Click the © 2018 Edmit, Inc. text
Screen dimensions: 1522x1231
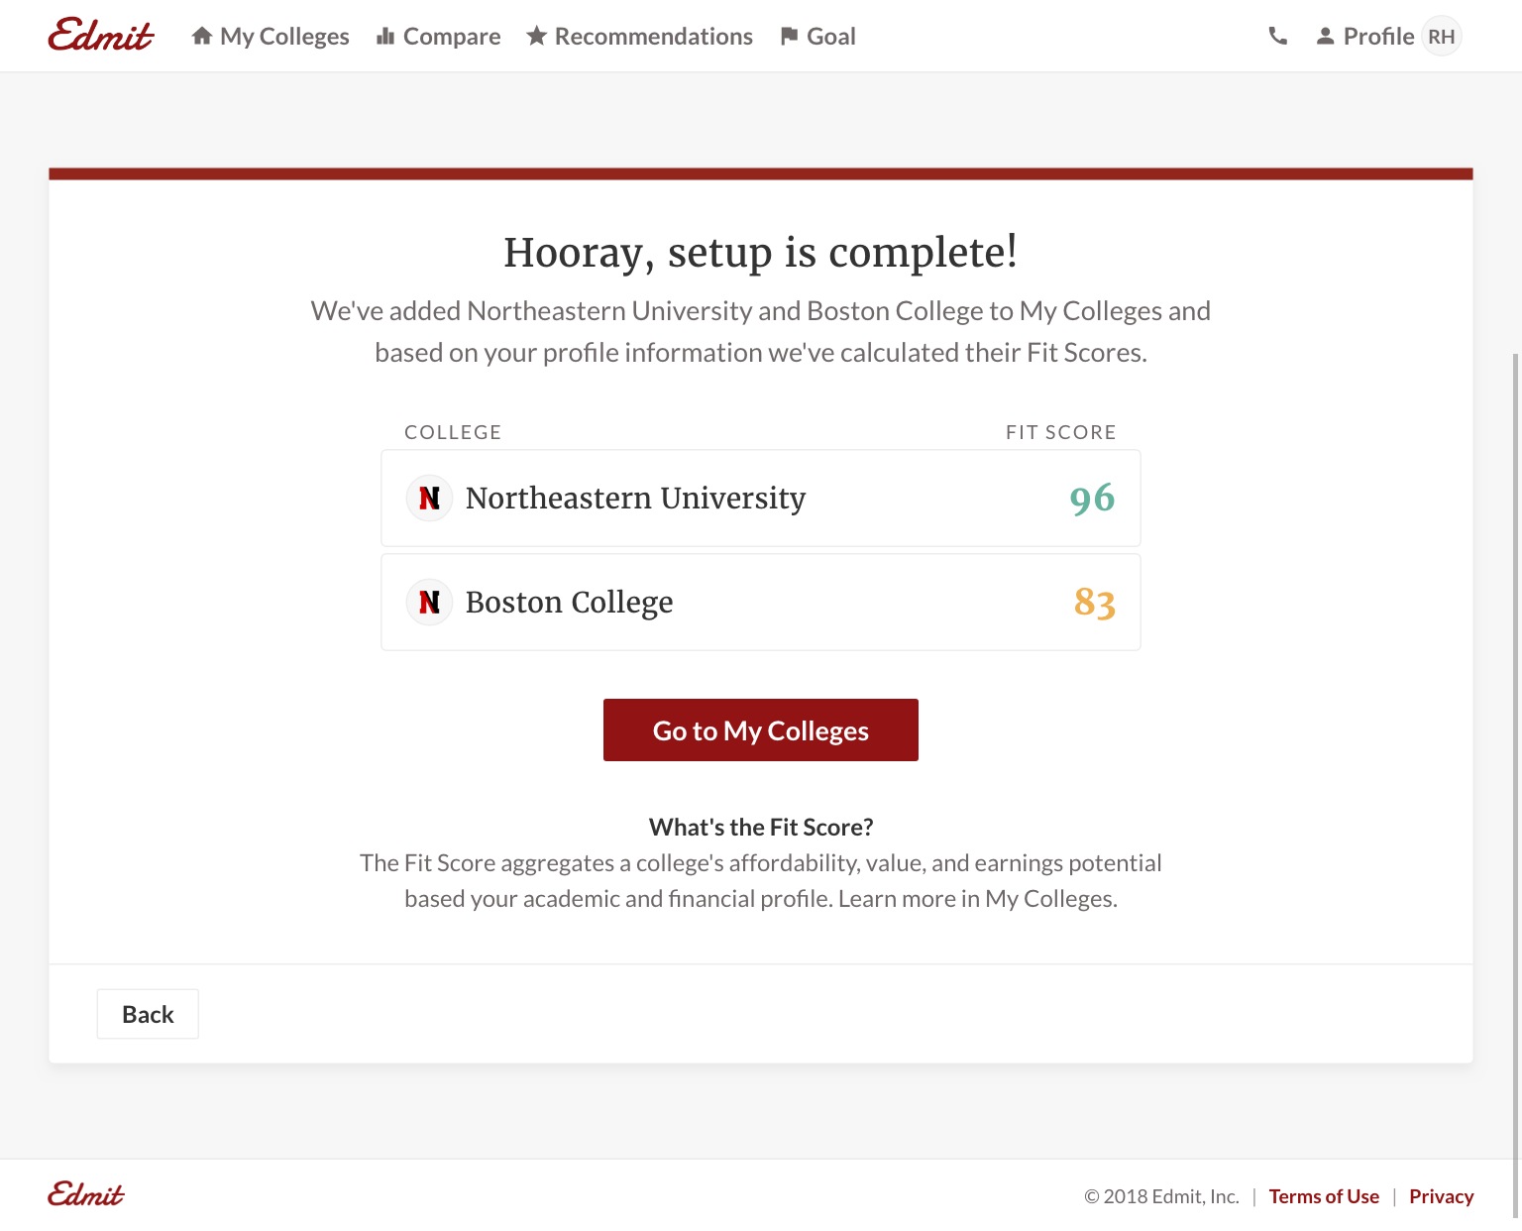[x=1161, y=1196]
